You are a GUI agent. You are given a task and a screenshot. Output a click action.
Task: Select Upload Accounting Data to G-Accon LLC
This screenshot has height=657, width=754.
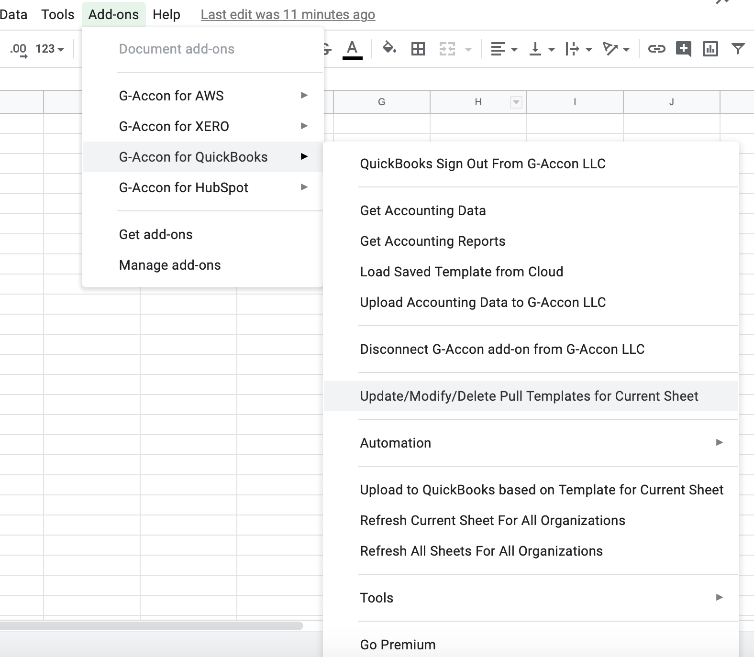pos(531,302)
